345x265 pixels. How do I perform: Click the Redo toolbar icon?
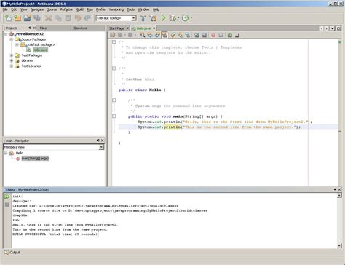[x=87, y=18]
